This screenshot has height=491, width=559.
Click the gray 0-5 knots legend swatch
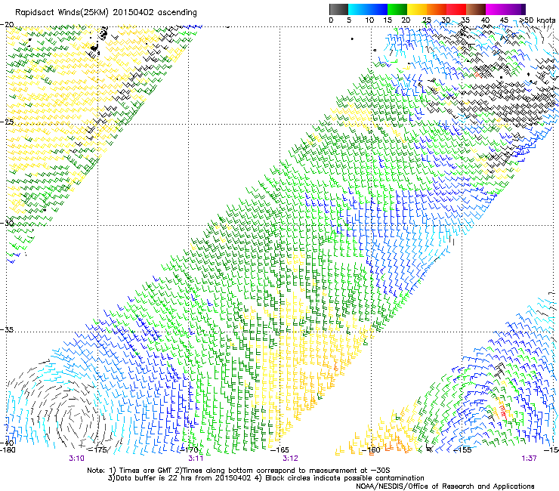[338, 9]
